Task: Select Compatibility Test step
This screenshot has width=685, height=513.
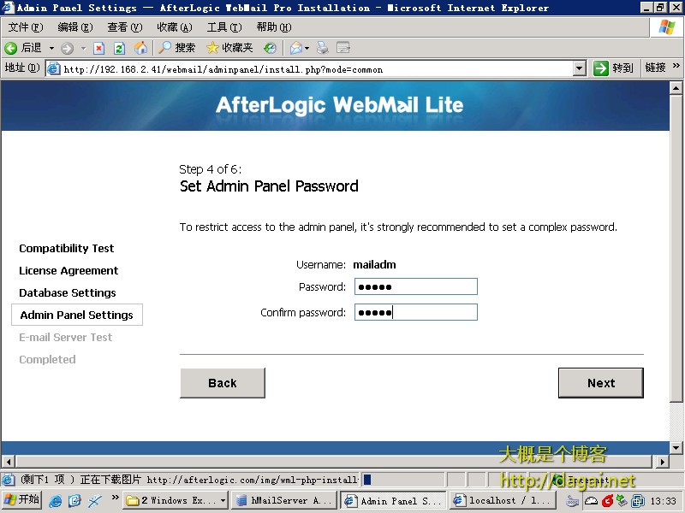Action: (x=67, y=248)
